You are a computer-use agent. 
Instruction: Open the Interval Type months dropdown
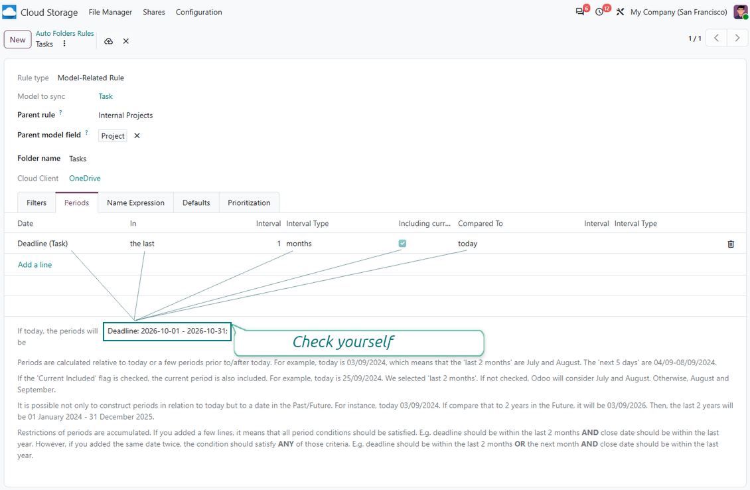(299, 244)
